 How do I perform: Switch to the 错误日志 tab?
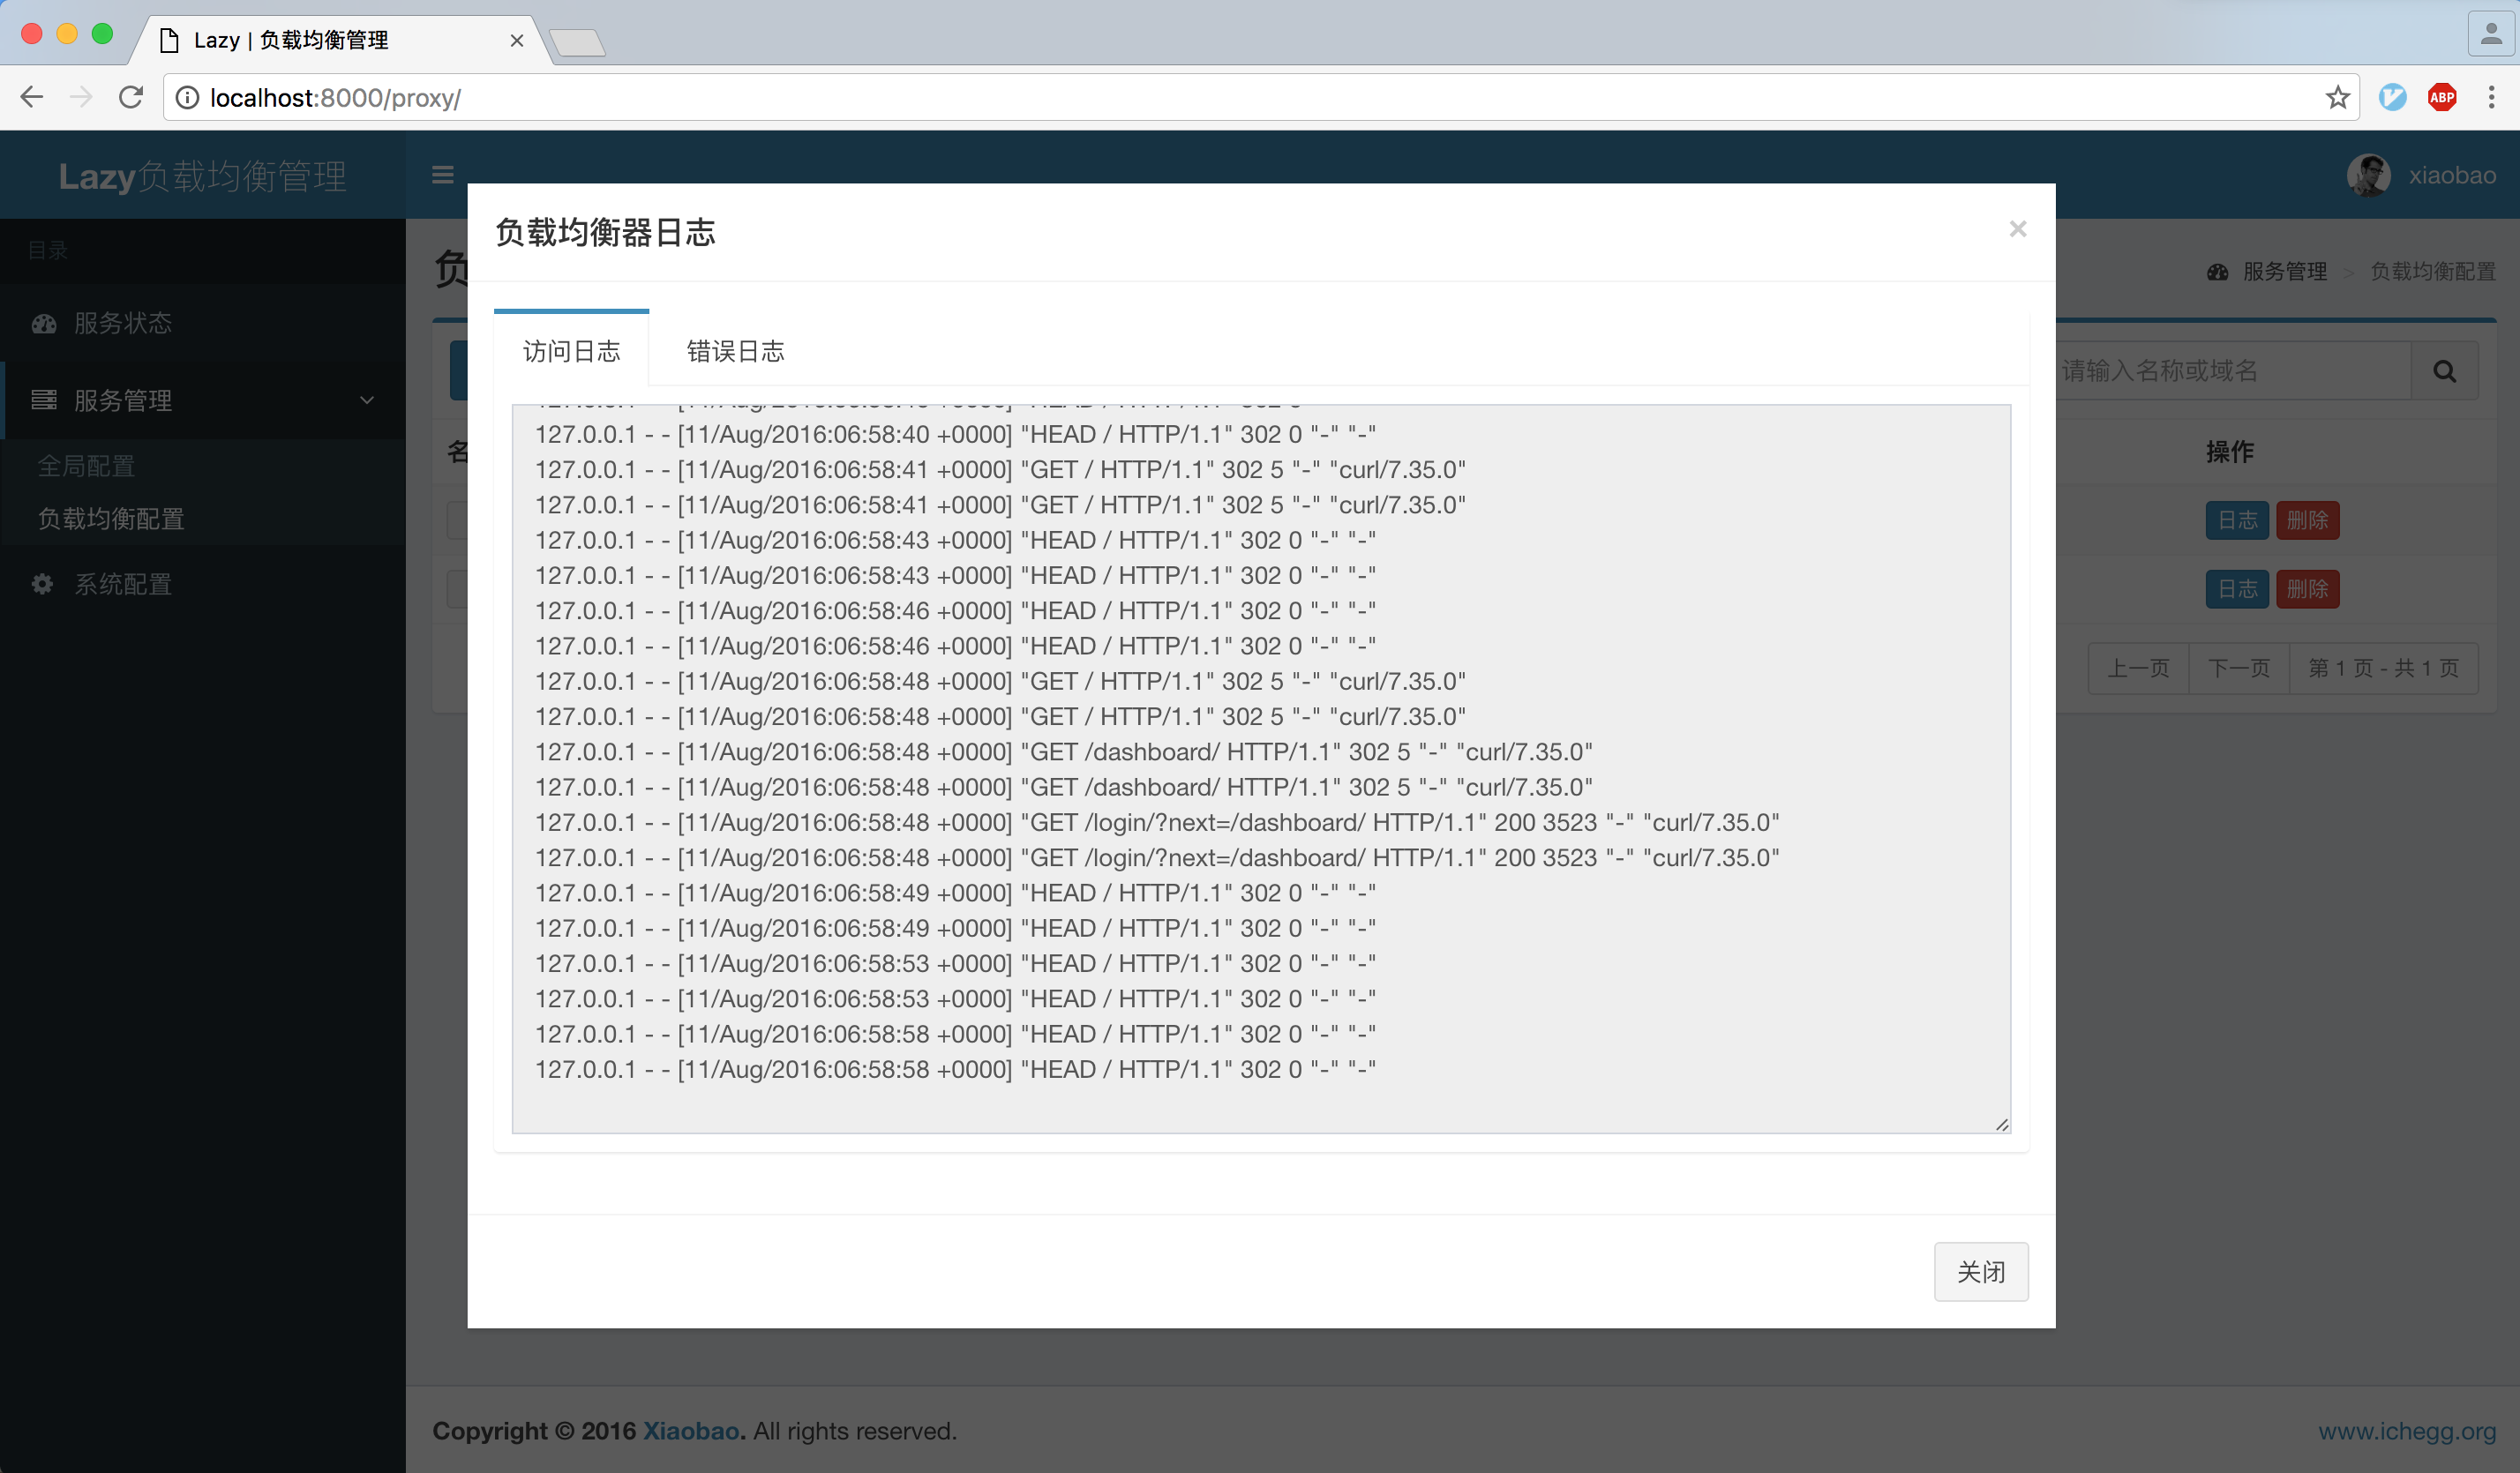coord(735,351)
